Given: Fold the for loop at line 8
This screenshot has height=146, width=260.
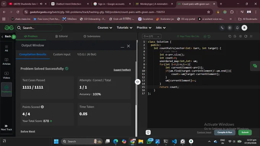Looking at the screenshot, I should pyautogui.click(x=146, y=65).
